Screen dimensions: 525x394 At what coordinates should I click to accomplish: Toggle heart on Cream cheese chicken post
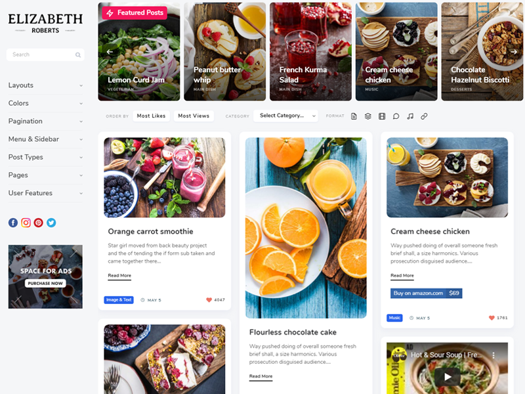[492, 318]
